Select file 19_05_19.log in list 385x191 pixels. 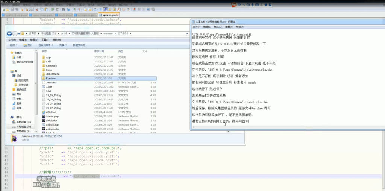[99, 95]
